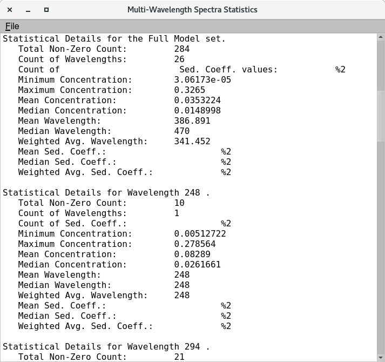Click the Weighted Avg. Wavelength value 341.452
This screenshot has width=385, height=362.
[x=192, y=142]
